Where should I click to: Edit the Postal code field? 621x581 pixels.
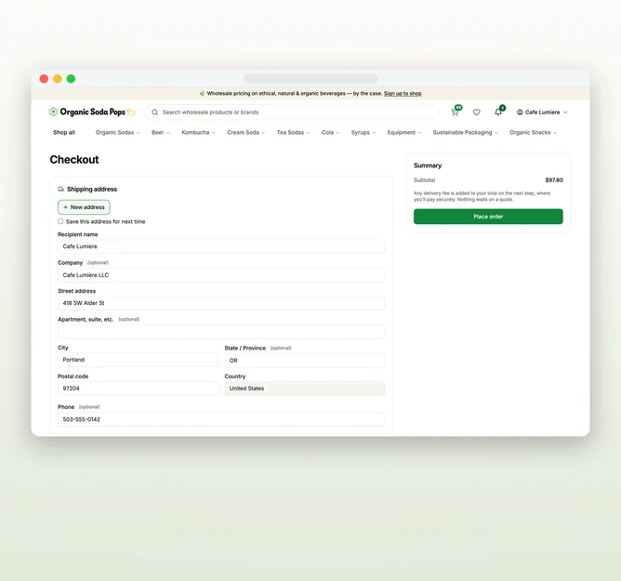138,389
